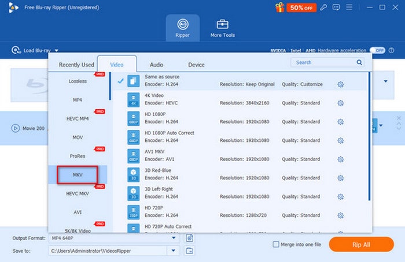The width and height of the screenshot is (405, 262).
Task: Click the HD 1080P preset icon
Action: coord(133,118)
